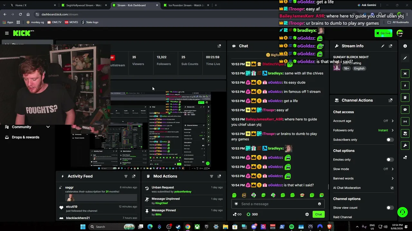The image size is (412, 231).
Task: Click the pencil edit icon in right rail
Action: [405, 58]
